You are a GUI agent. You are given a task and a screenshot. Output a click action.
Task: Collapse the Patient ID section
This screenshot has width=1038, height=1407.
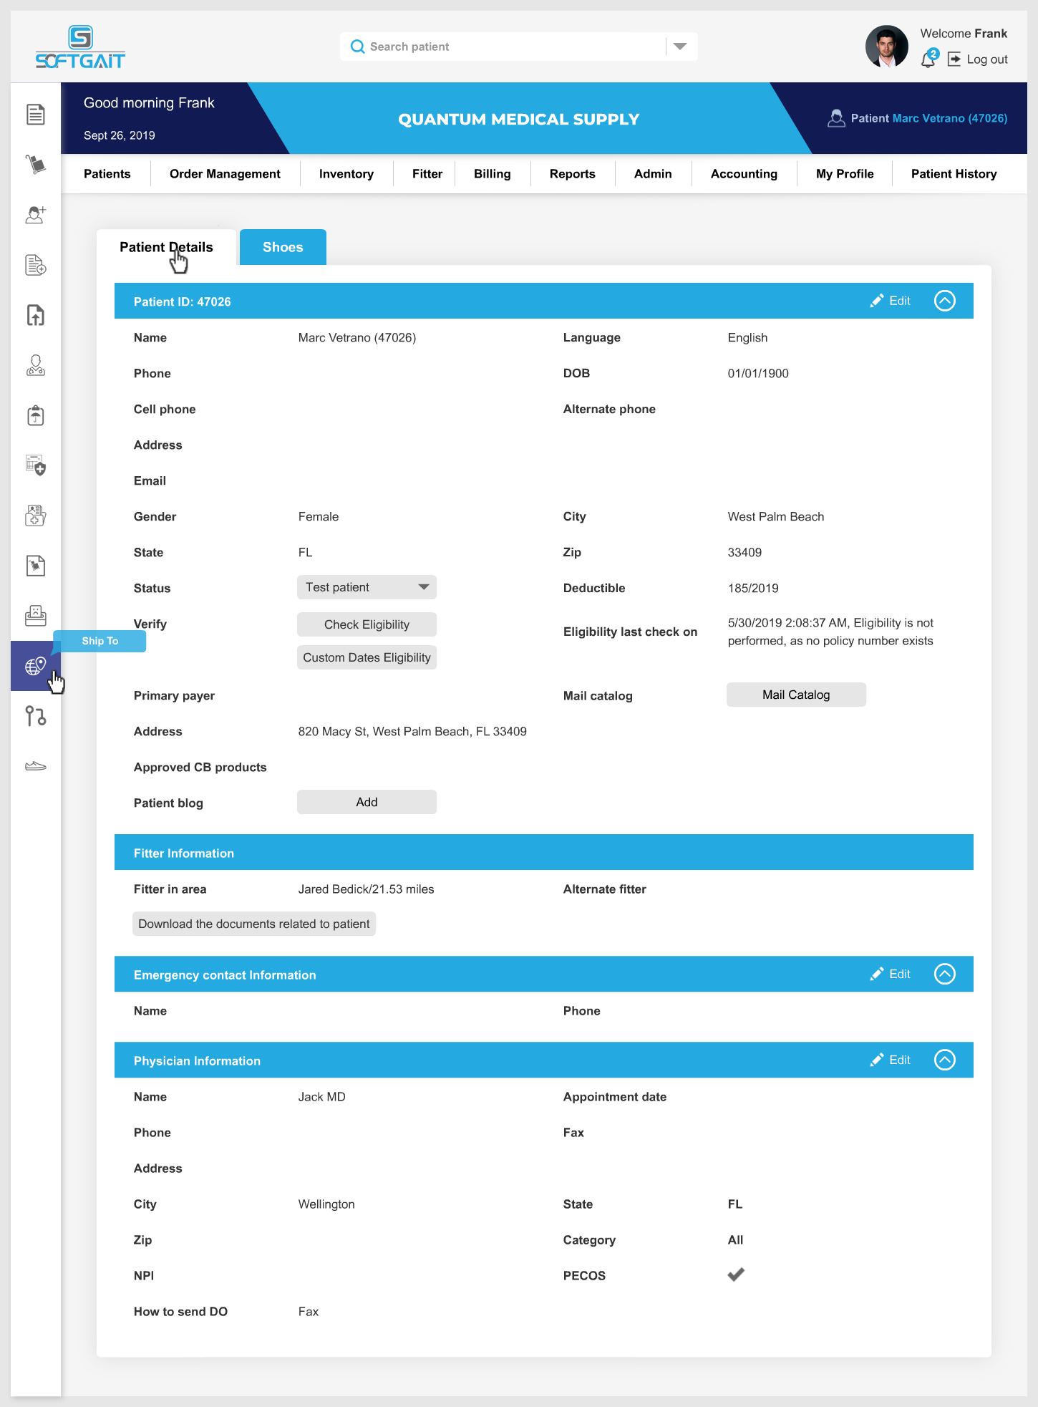coord(945,301)
